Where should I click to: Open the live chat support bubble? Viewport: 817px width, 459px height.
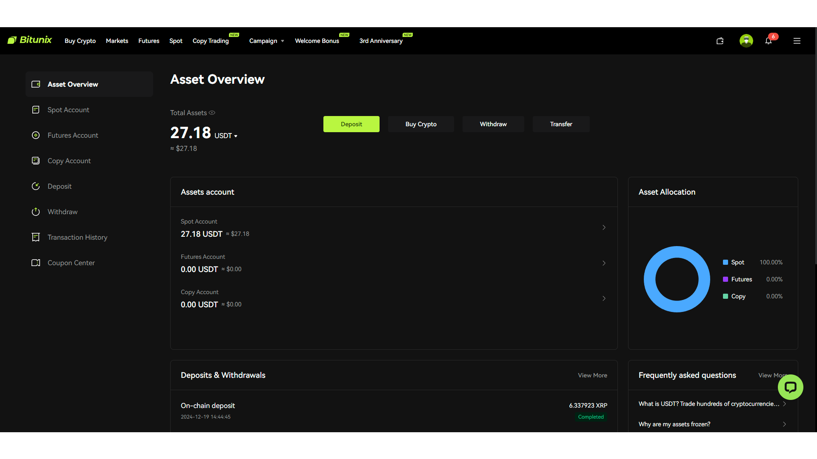[x=791, y=387]
